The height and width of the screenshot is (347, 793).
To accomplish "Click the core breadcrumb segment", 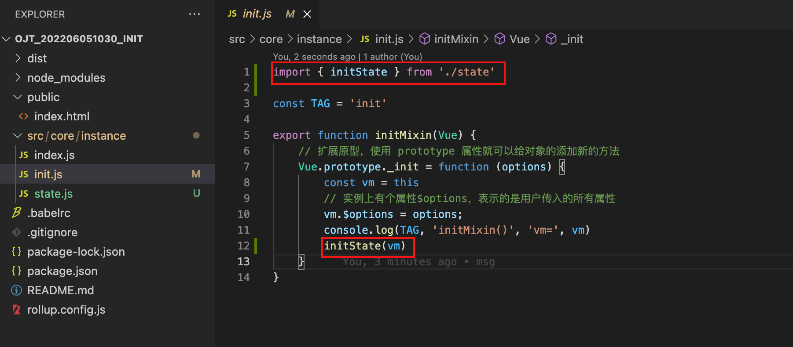I will coord(271,39).
